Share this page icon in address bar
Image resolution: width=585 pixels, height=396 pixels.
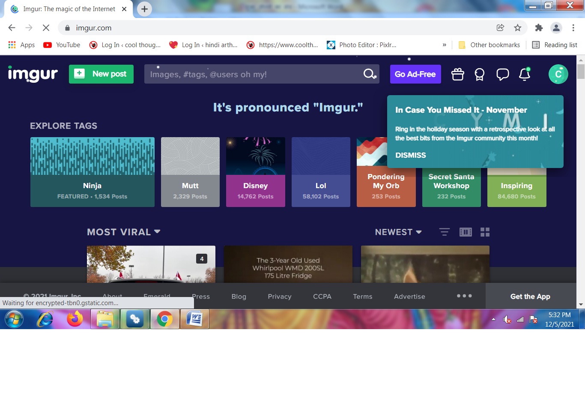pos(500,28)
